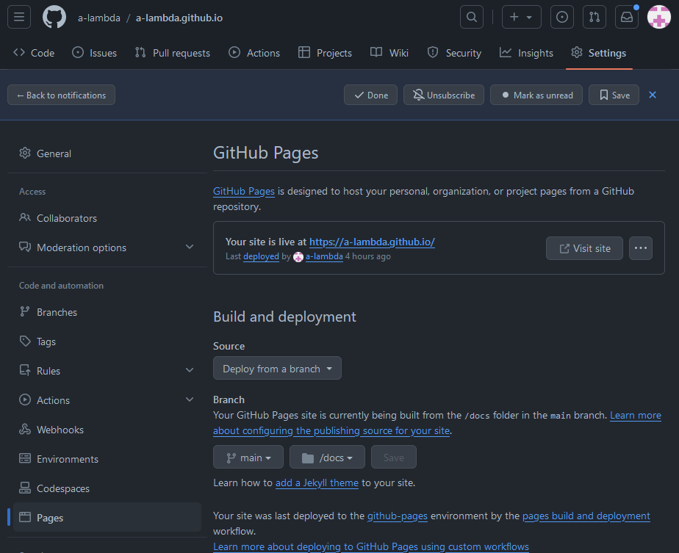Open the user avatar profile menu

click(x=658, y=17)
